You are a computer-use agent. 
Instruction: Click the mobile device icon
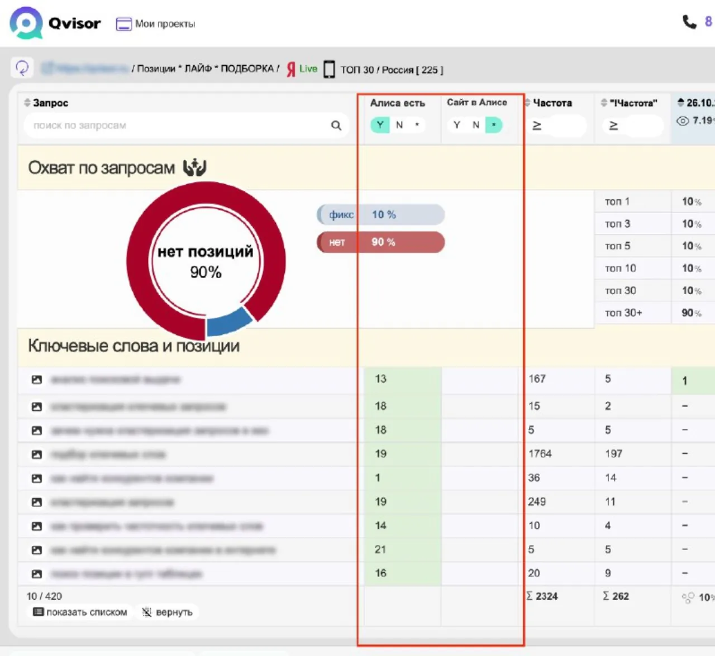click(330, 69)
